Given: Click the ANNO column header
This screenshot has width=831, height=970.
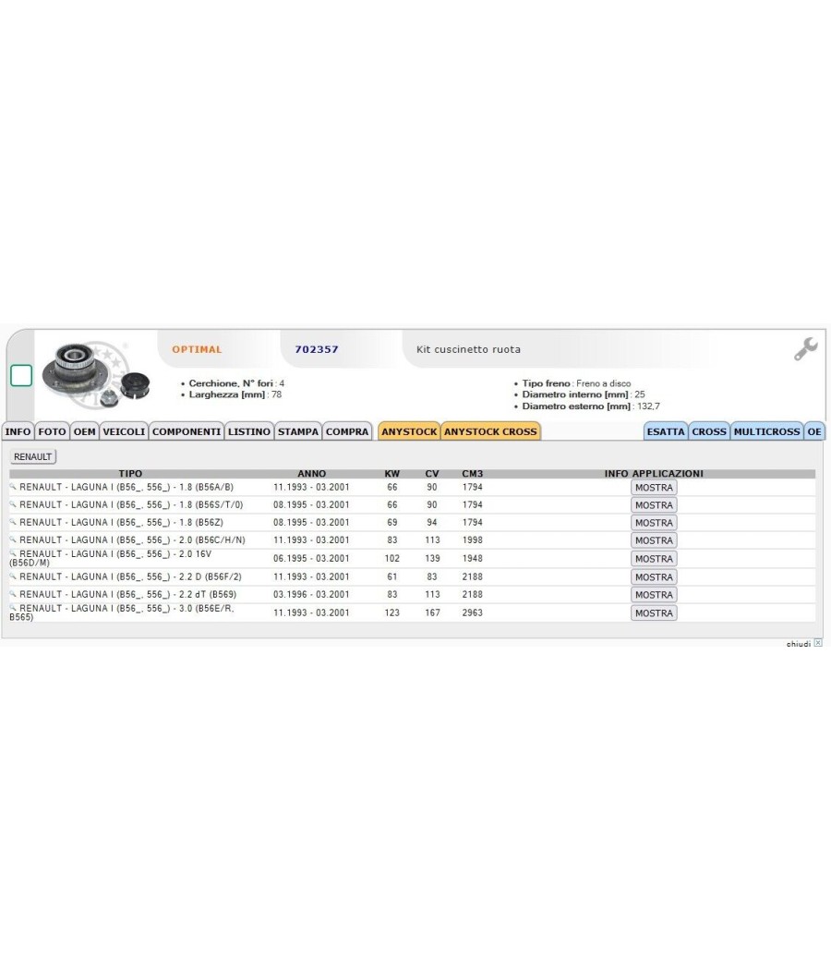Looking at the screenshot, I should pyautogui.click(x=312, y=474).
